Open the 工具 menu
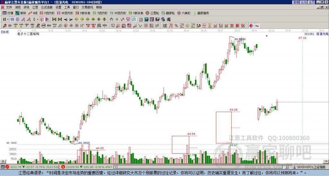Viewport: 329px width, 176px height. 67,7
